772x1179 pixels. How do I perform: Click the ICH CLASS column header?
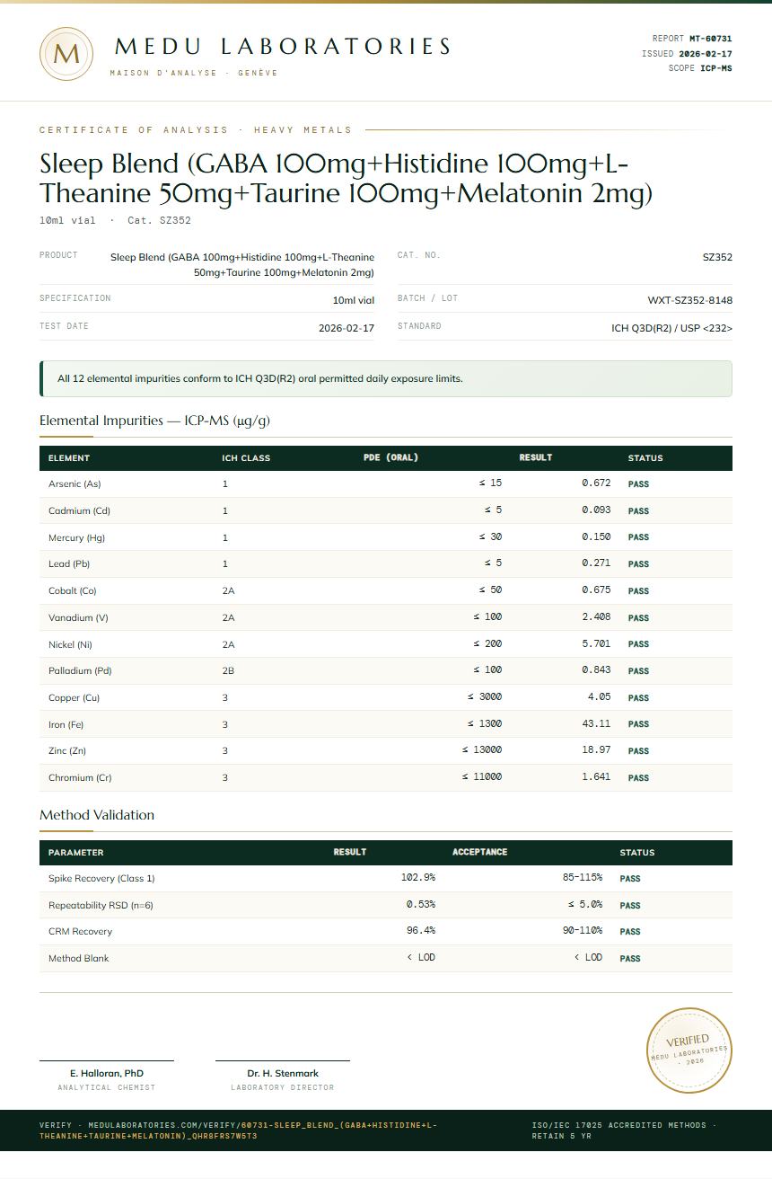246,458
